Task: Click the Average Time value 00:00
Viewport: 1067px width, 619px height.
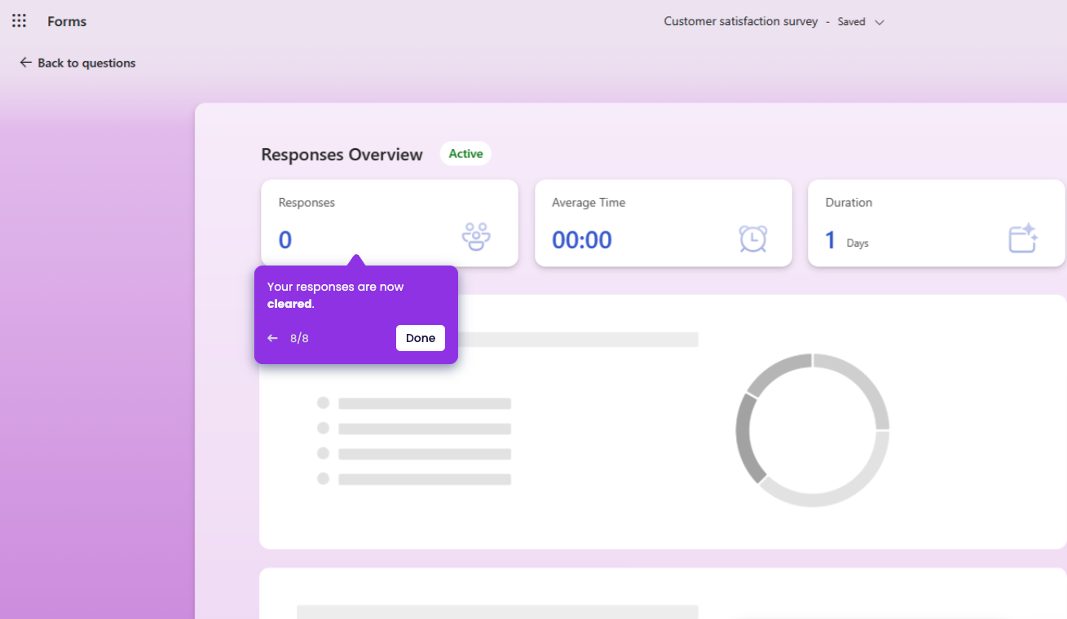Action: click(582, 240)
